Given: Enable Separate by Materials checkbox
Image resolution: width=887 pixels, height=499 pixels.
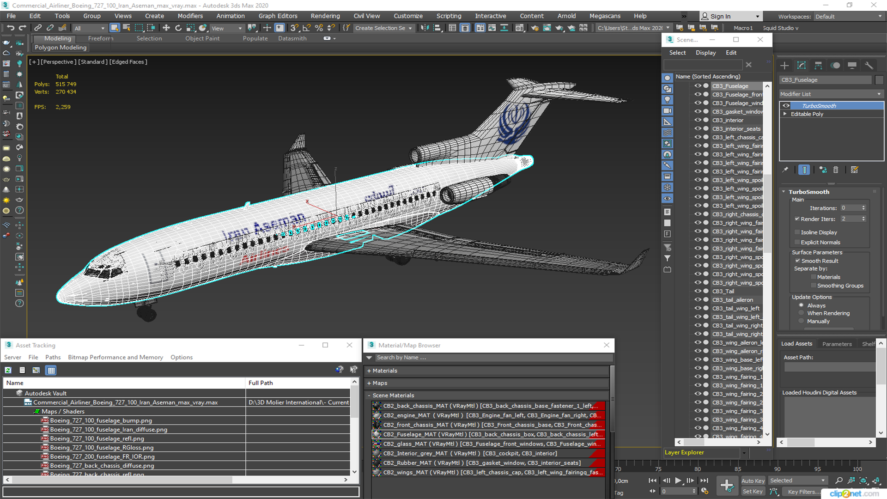Looking at the screenshot, I should [814, 277].
